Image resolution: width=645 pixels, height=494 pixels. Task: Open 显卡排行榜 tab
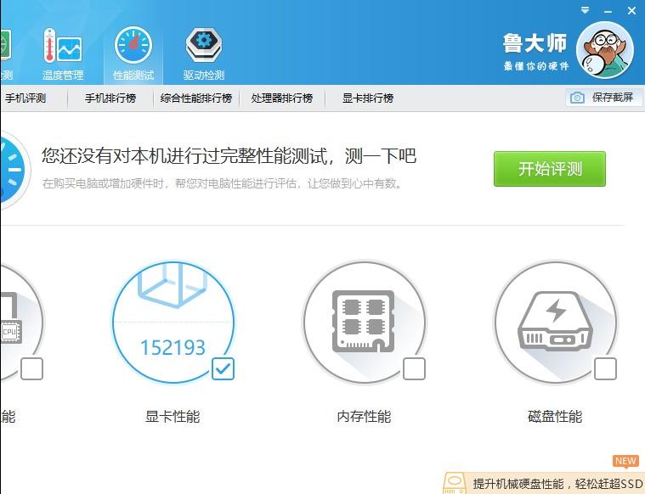pyautogui.click(x=368, y=98)
